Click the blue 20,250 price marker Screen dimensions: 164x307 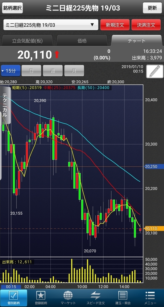(154, 166)
